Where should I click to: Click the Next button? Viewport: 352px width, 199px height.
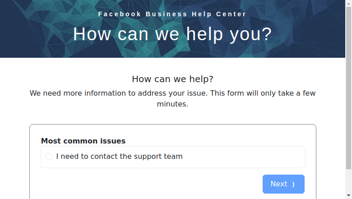click(283, 184)
